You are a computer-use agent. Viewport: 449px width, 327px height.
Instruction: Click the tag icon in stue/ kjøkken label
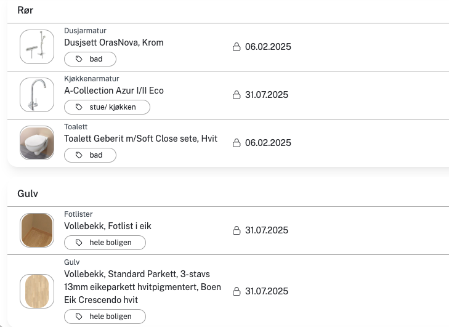79,107
